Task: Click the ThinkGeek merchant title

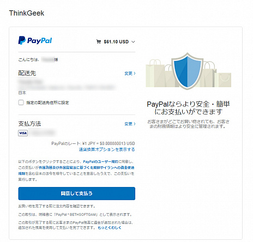Action: [27, 13]
